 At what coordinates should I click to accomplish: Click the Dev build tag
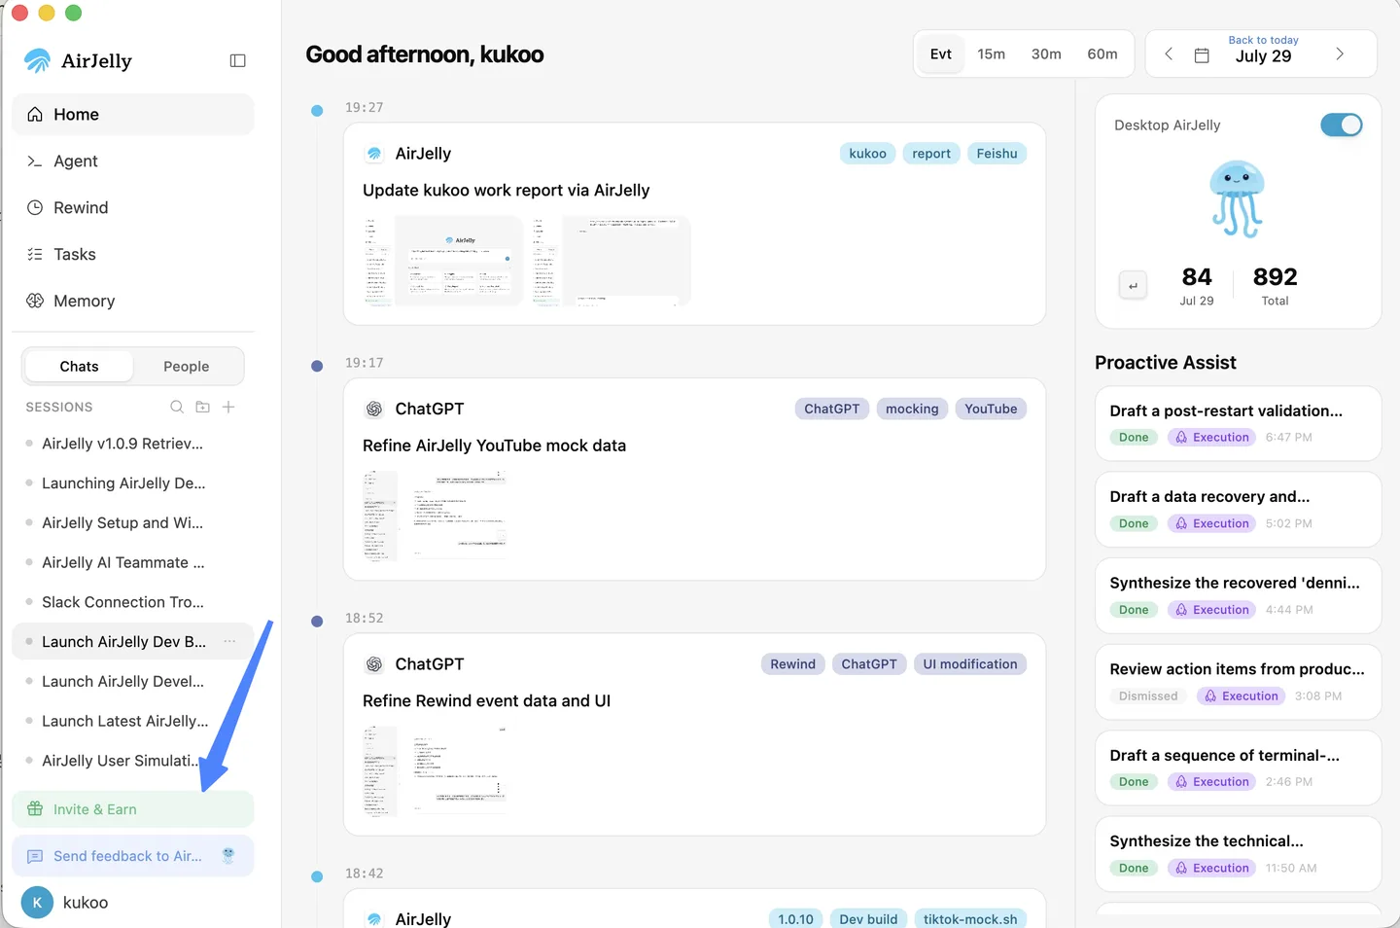(868, 919)
